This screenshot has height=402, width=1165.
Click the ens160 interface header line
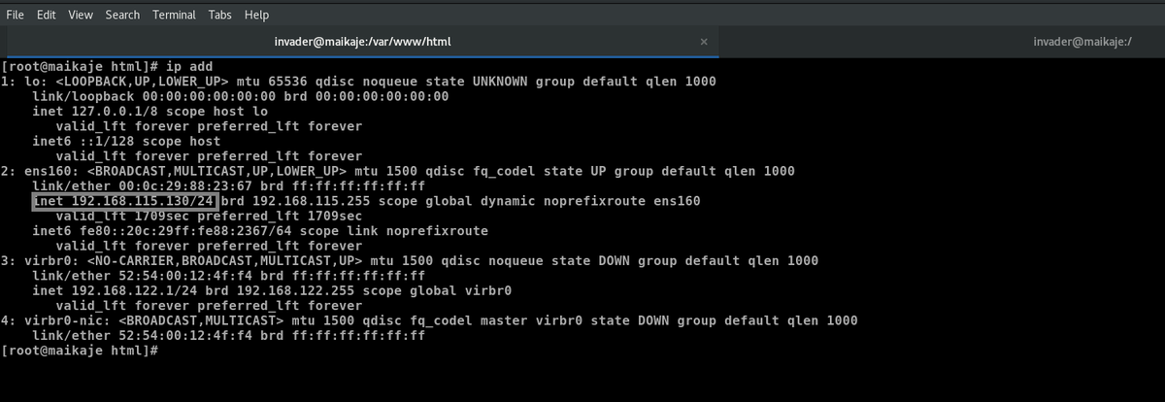(398, 171)
